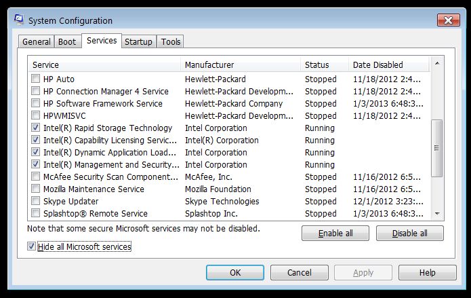Click the Cancel button

click(299, 272)
